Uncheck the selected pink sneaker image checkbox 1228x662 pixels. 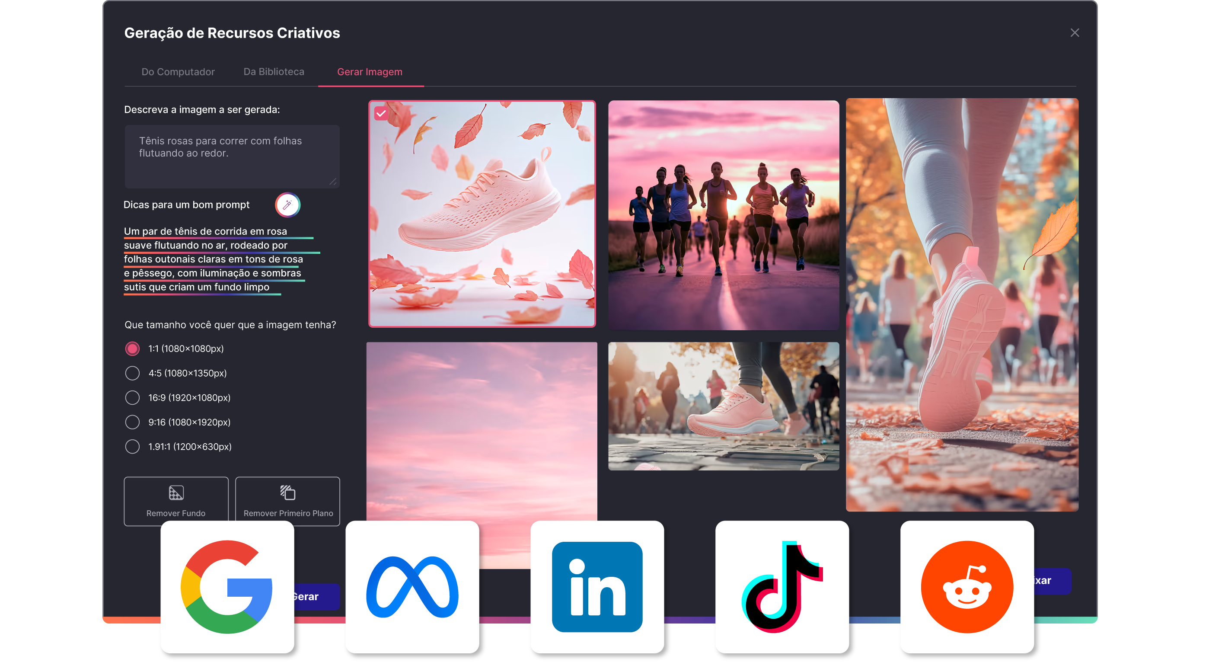coord(381,114)
